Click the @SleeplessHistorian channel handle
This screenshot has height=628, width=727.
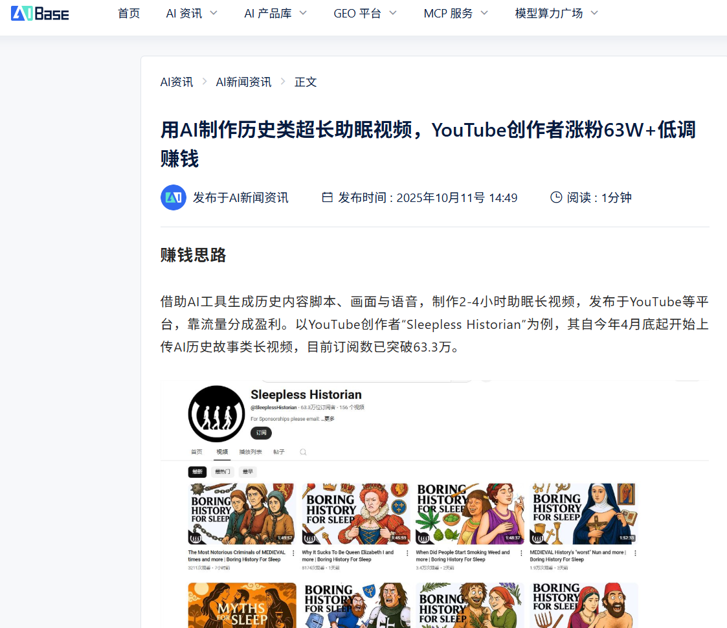tap(274, 408)
